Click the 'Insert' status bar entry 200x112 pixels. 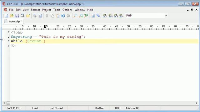tap(35, 108)
